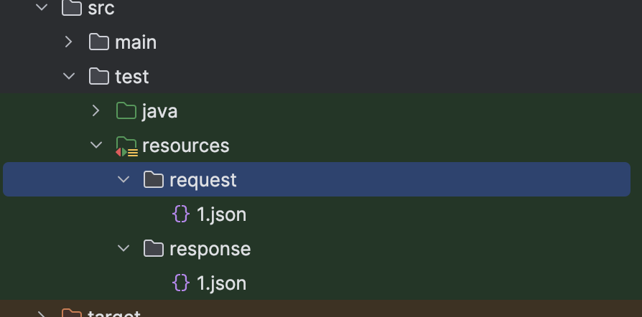Expand the main folder chevron
The height and width of the screenshot is (317, 642).
click(69, 42)
